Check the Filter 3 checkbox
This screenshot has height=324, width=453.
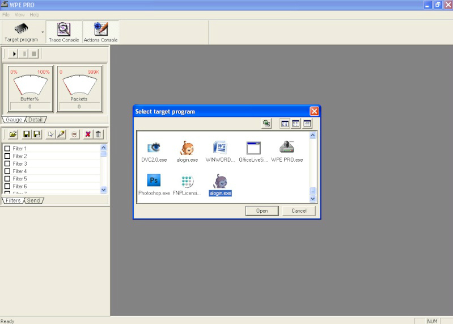point(7,164)
